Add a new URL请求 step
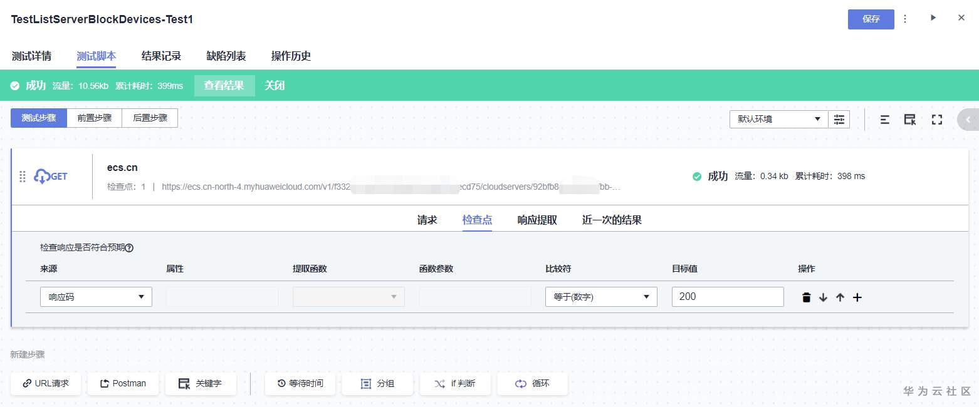This screenshot has height=407, width=979. pyautogui.click(x=46, y=383)
